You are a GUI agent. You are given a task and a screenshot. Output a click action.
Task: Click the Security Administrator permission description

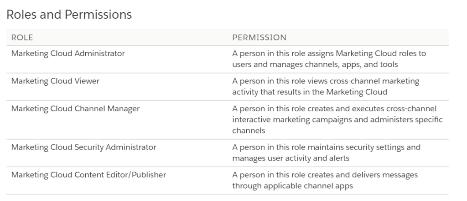click(x=326, y=153)
